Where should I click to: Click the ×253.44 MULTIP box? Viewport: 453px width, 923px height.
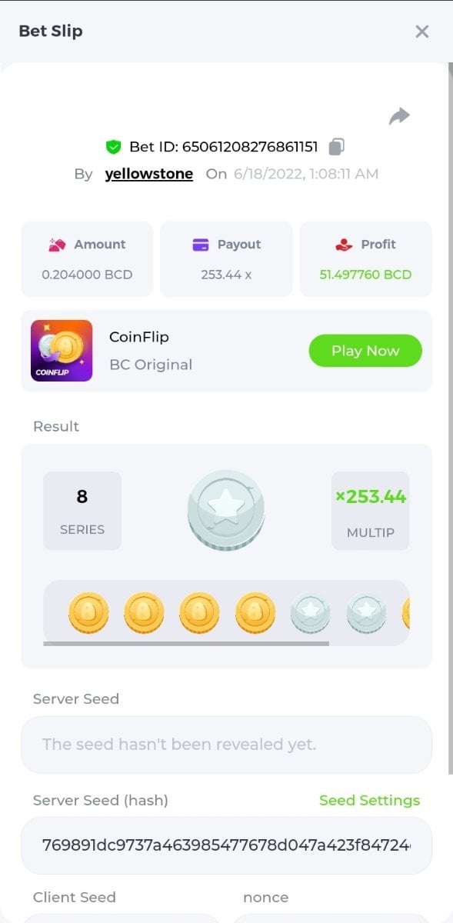371,511
